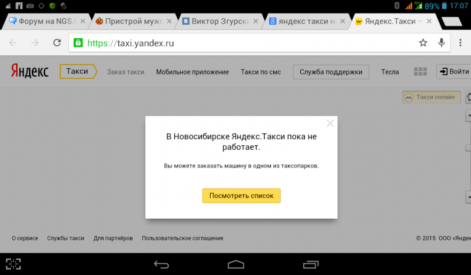Click Служба поддержки button
The image size is (471, 275).
tap(331, 72)
